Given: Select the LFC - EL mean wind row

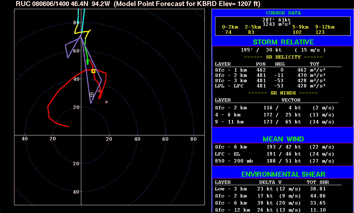Looking at the screenshot, I should coord(274,154).
